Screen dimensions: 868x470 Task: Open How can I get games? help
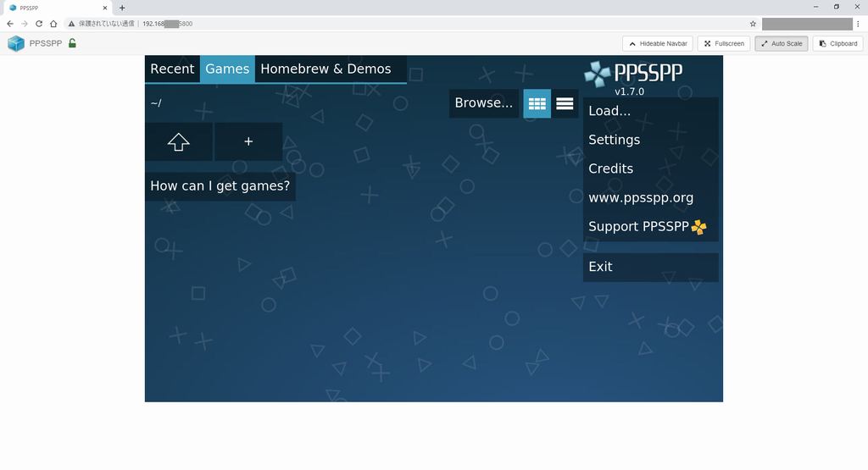220,186
